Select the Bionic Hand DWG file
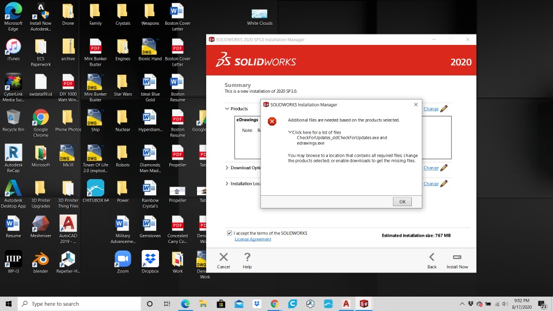Screen dimensions: 553x311 (150, 50)
